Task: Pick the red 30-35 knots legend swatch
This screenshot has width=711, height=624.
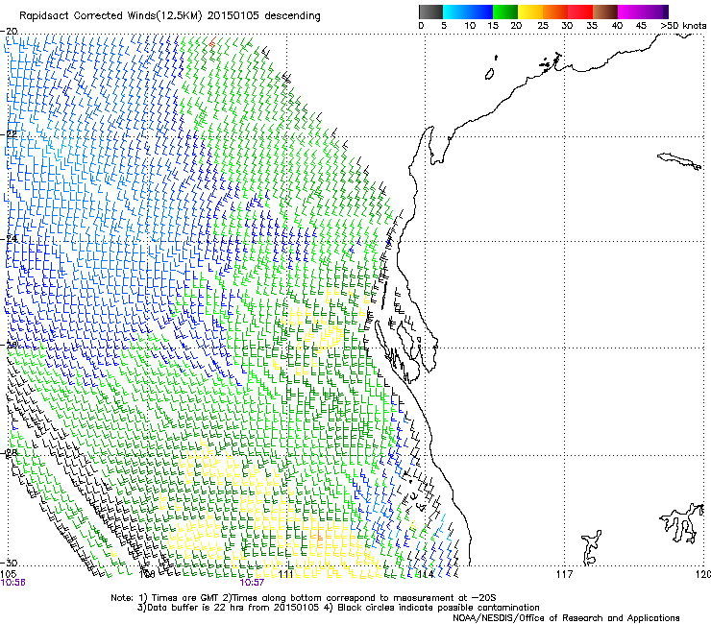Action: click(x=580, y=12)
